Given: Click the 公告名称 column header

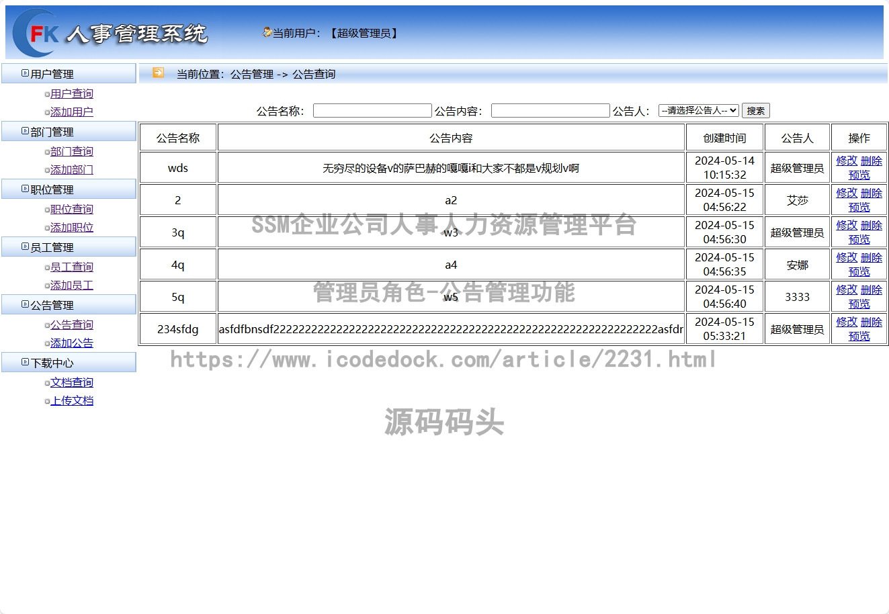Looking at the screenshot, I should pos(178,138).
